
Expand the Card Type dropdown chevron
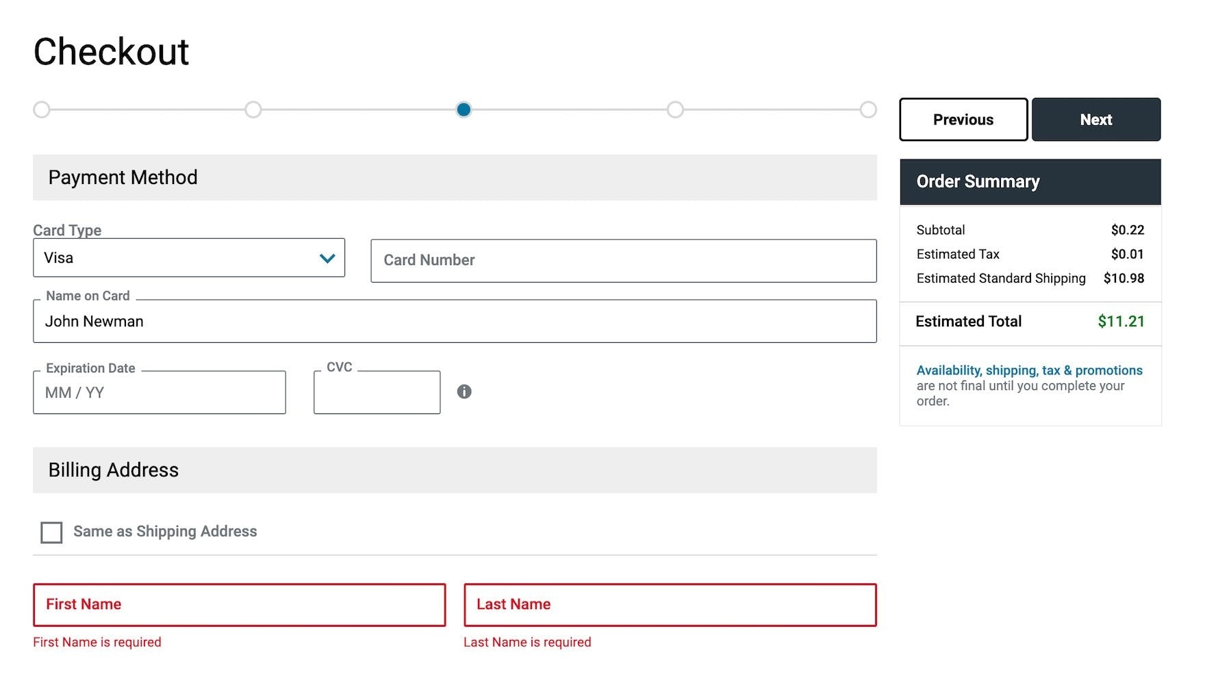(327, 258)
